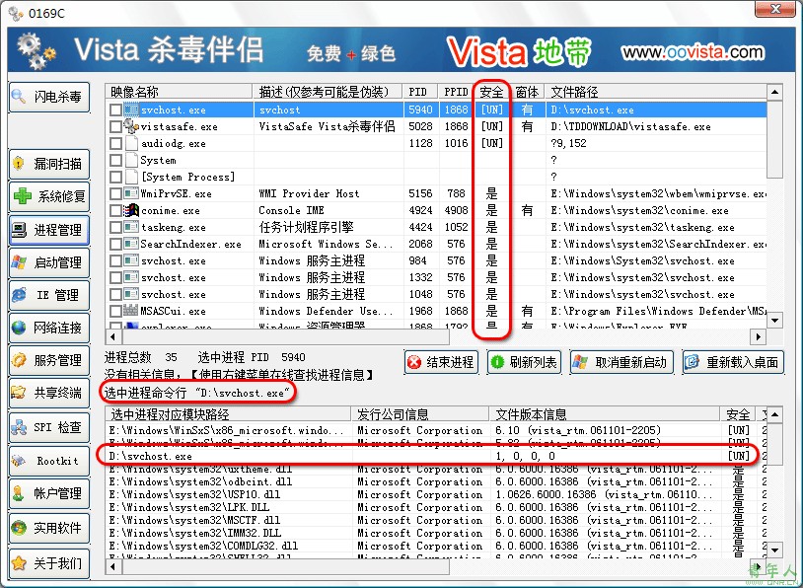Select the uxtheme.dll module row
This screenshot has height=588, width=803.
(436, 469)
